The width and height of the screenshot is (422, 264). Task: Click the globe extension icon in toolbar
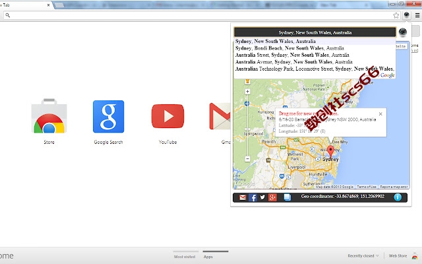(x=407, y=15)
